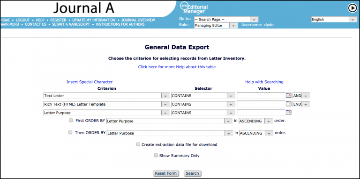This screenshot has height=179, width=360.
Task: Click REGISTER in navigation bar
Action: pyautogui.click(x=58, y=20)
